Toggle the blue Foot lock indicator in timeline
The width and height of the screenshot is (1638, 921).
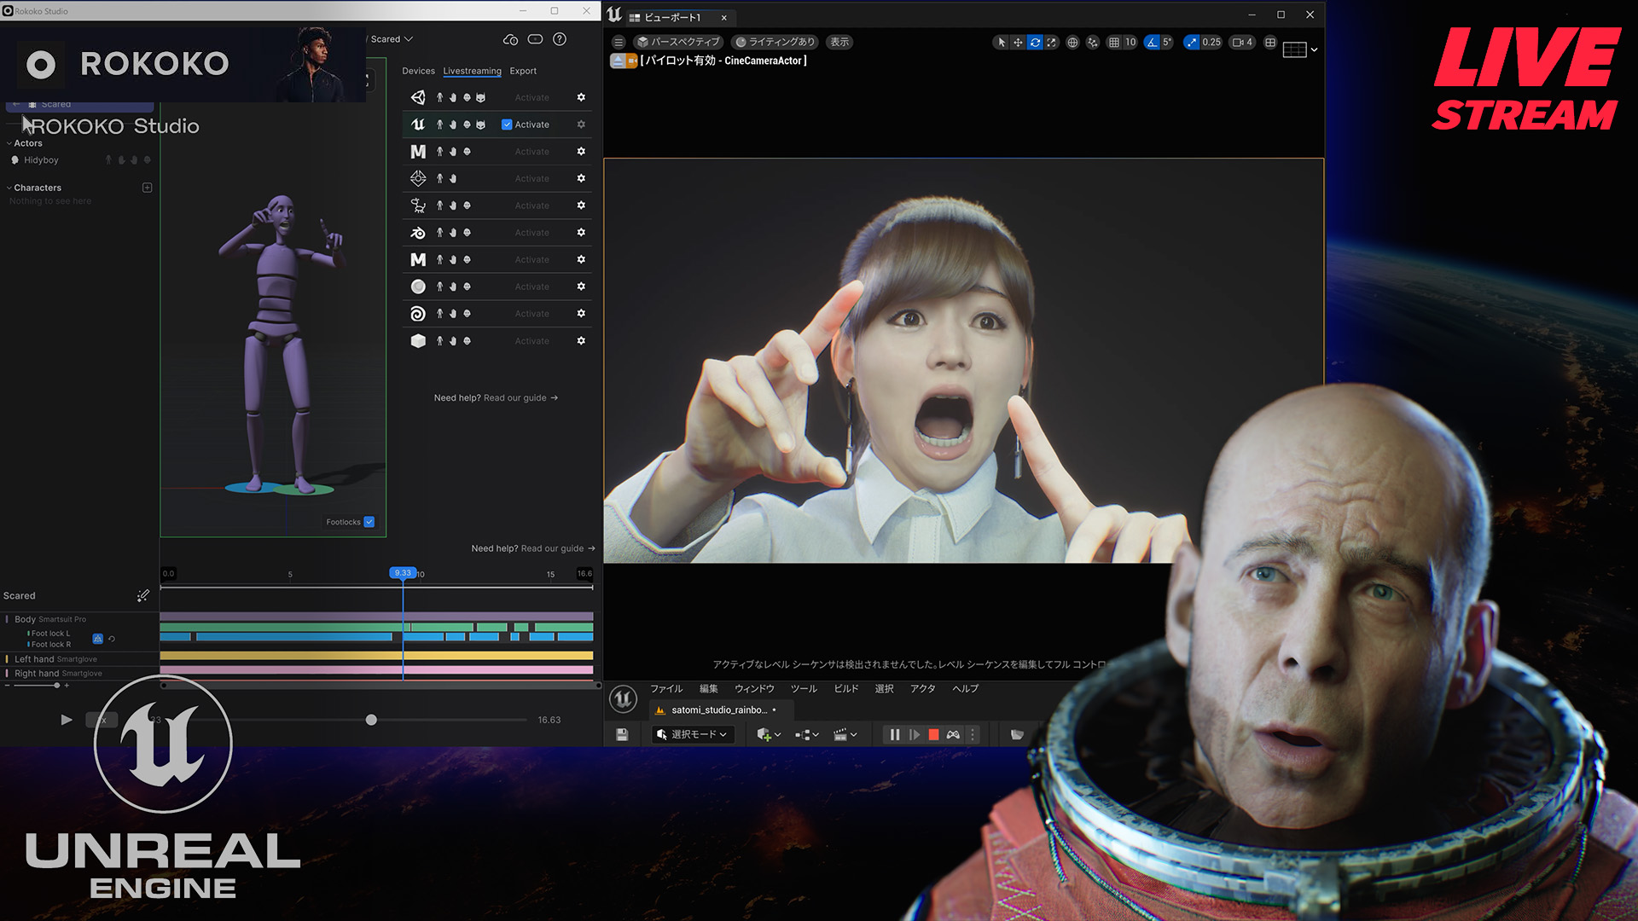click(97, 639)
